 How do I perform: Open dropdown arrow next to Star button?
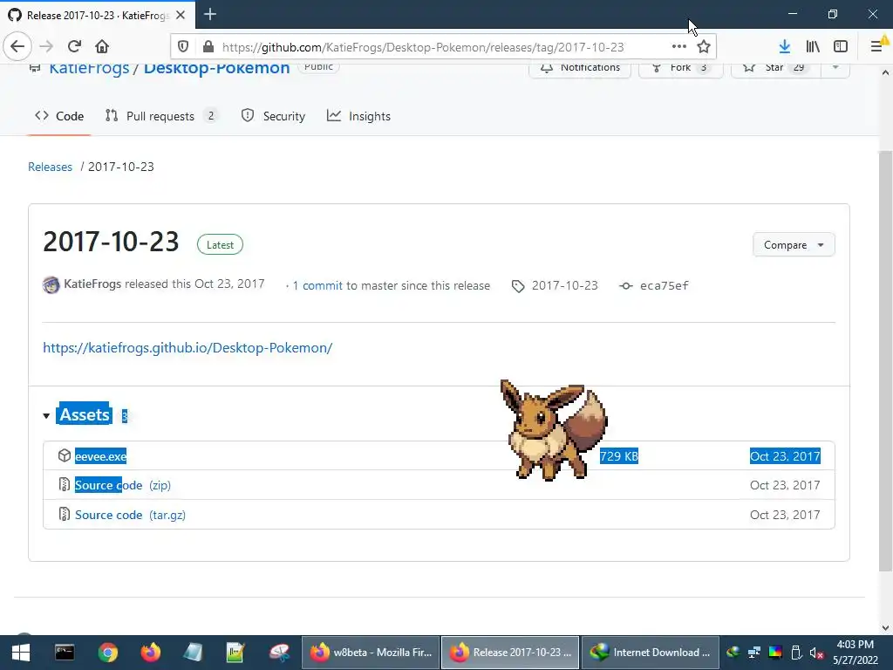[835, 67]
